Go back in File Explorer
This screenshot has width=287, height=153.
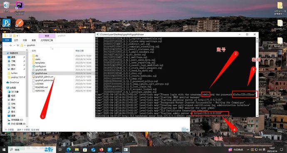(x=6, y=45)
